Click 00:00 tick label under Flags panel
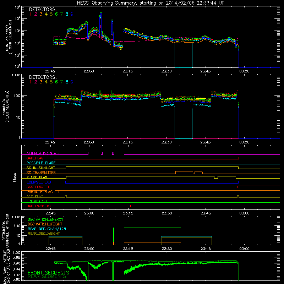Viewport: 284px width, 284px height. 244,213
